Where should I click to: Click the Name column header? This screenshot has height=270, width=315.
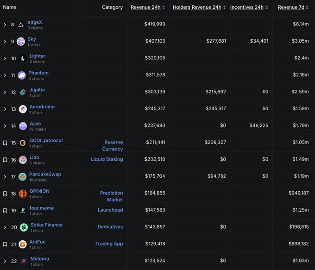pos(10,7)
